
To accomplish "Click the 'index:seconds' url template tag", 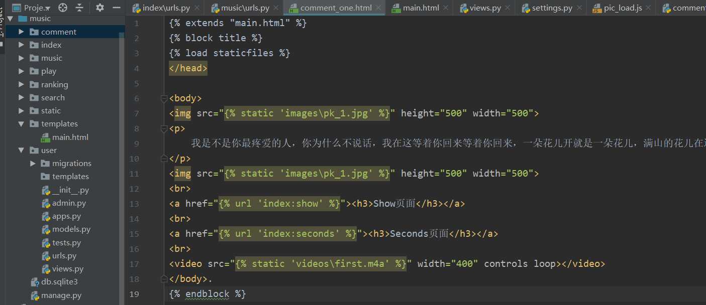I will coord(288,234).
